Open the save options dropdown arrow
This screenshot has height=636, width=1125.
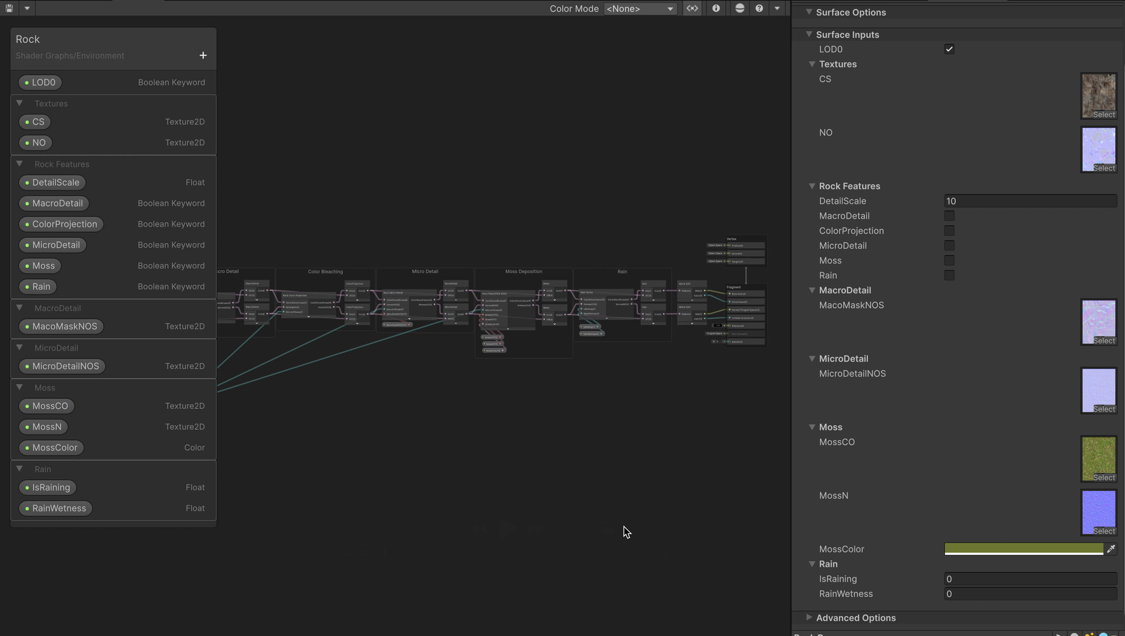(27, 8)
